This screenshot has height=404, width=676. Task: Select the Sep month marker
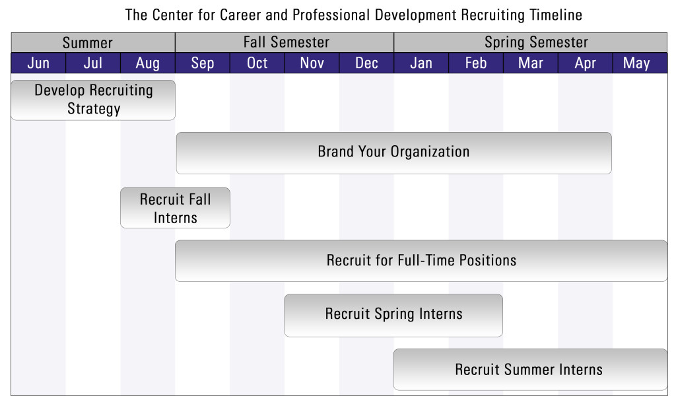(203, 63)
